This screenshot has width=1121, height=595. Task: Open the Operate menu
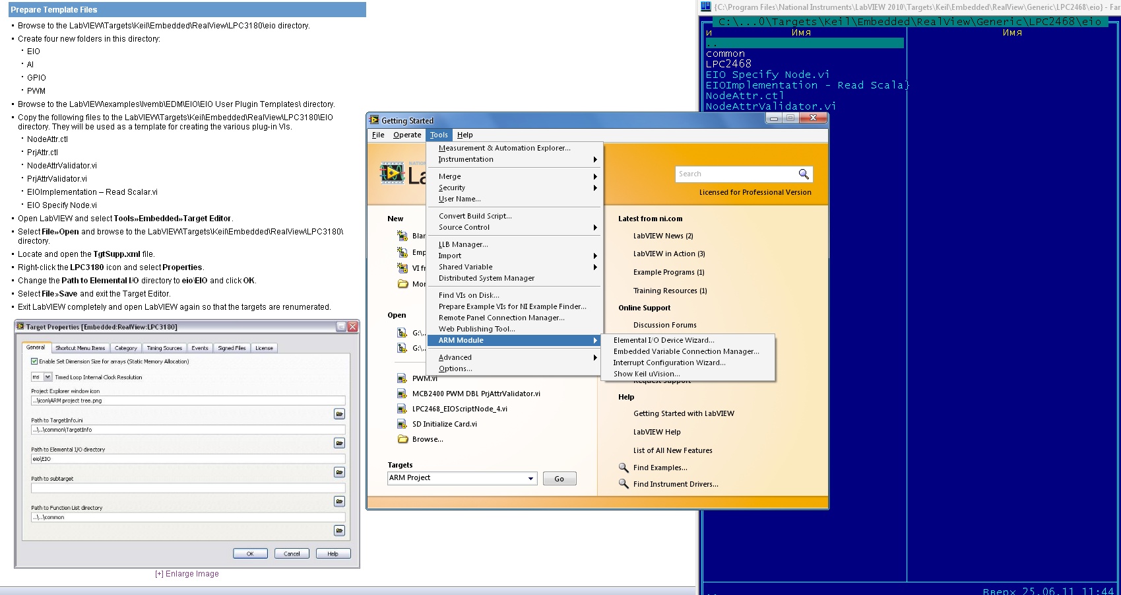406,135
